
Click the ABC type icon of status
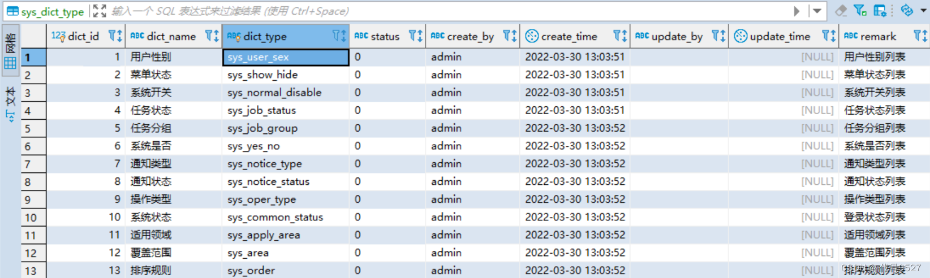361,36
